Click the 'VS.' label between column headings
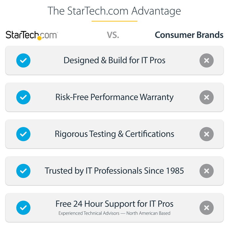Viewport: 229px width, 229px height. [113, 35]
